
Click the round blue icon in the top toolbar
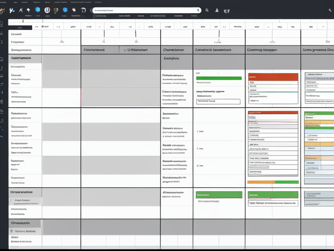click(38, 10)
